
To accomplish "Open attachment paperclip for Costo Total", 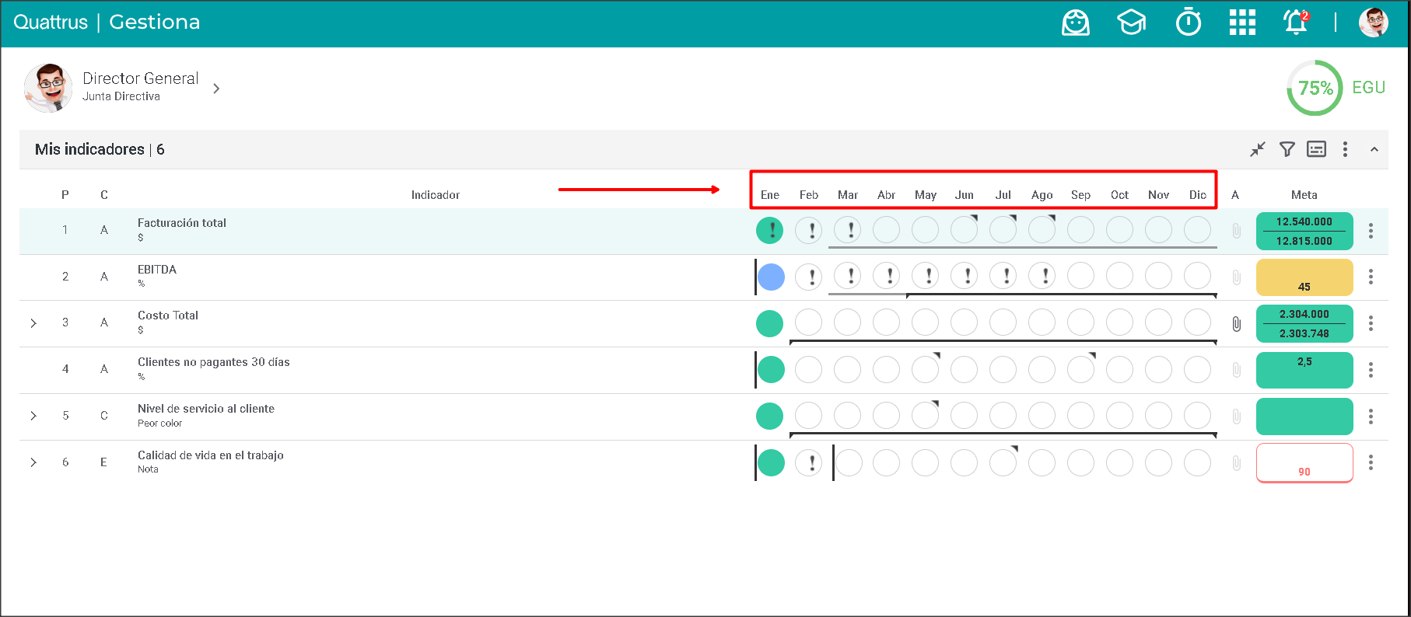I will click(x=1236, y=324).
